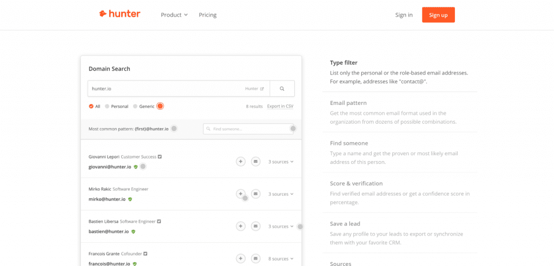This screenshot has width=554, height=266.
Task: Select the Generic email type filter
Action: click(144, 107)
